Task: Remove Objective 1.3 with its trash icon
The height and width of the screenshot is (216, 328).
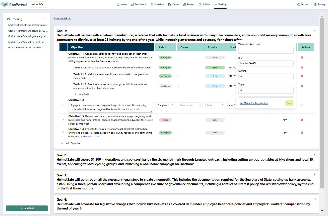Action: coord(302,120)
